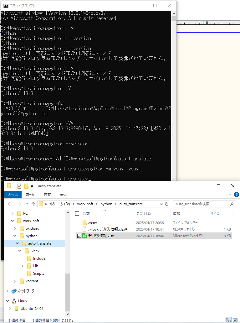This screenshot has height=323, width=240.
Task: Click the Command Prompt title bar icon
Action: 6,6
